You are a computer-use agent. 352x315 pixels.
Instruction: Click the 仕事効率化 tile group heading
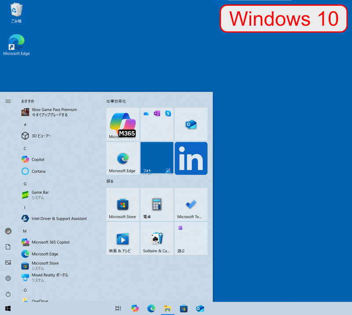tap(116, 101)
